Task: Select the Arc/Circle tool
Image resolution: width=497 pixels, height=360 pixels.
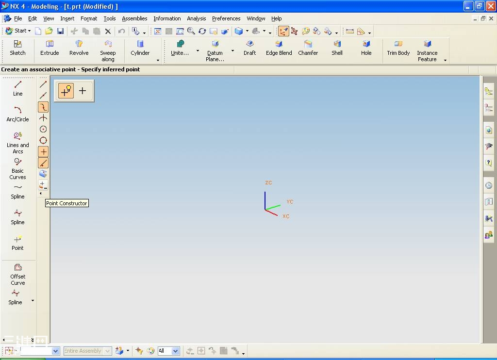Action: pyautogui.click(x=18, y=114)
